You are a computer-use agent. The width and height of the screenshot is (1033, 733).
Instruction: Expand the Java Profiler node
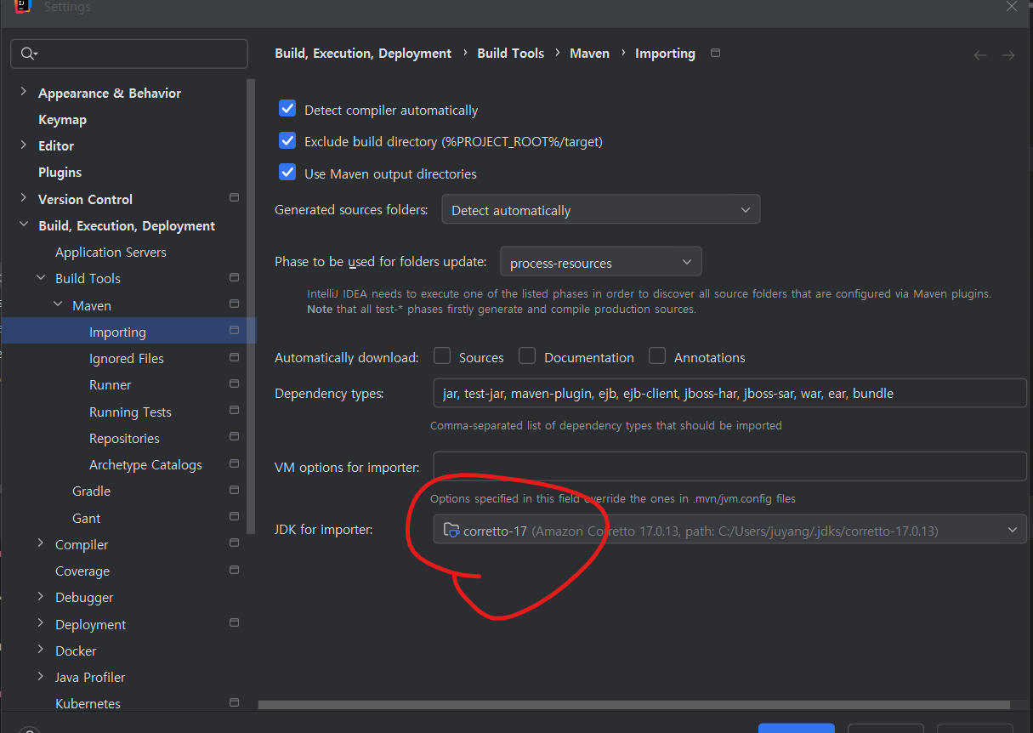[40, 677]
